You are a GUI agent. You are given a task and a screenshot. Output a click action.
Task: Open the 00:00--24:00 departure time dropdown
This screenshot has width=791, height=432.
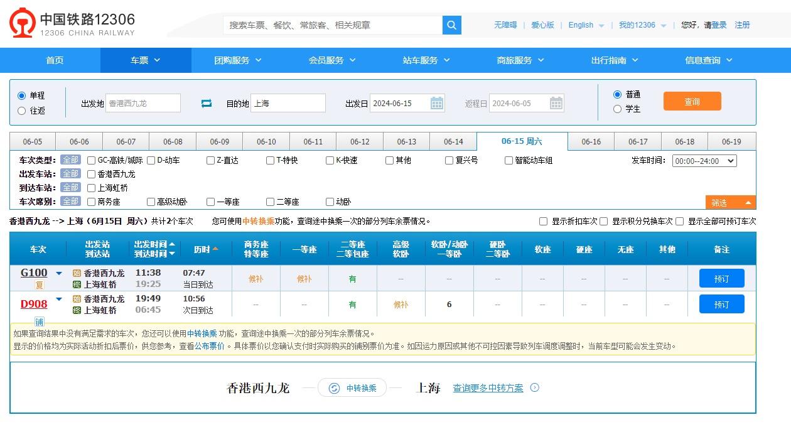(x=704, y=160)
